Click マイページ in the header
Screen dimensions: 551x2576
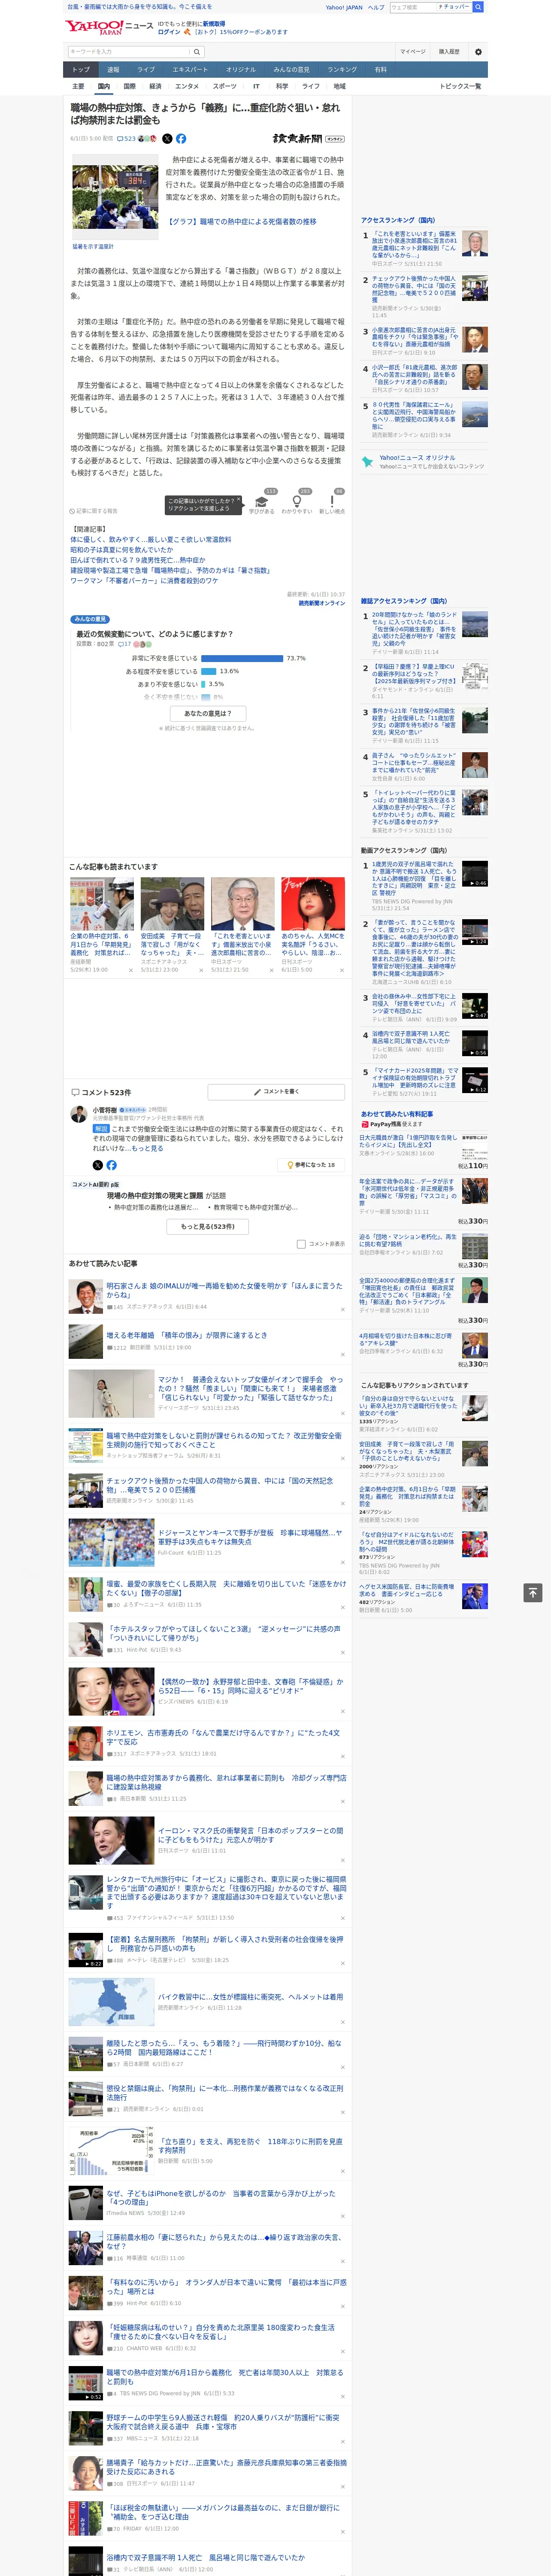pyautogui.click(x=412, y=51)
